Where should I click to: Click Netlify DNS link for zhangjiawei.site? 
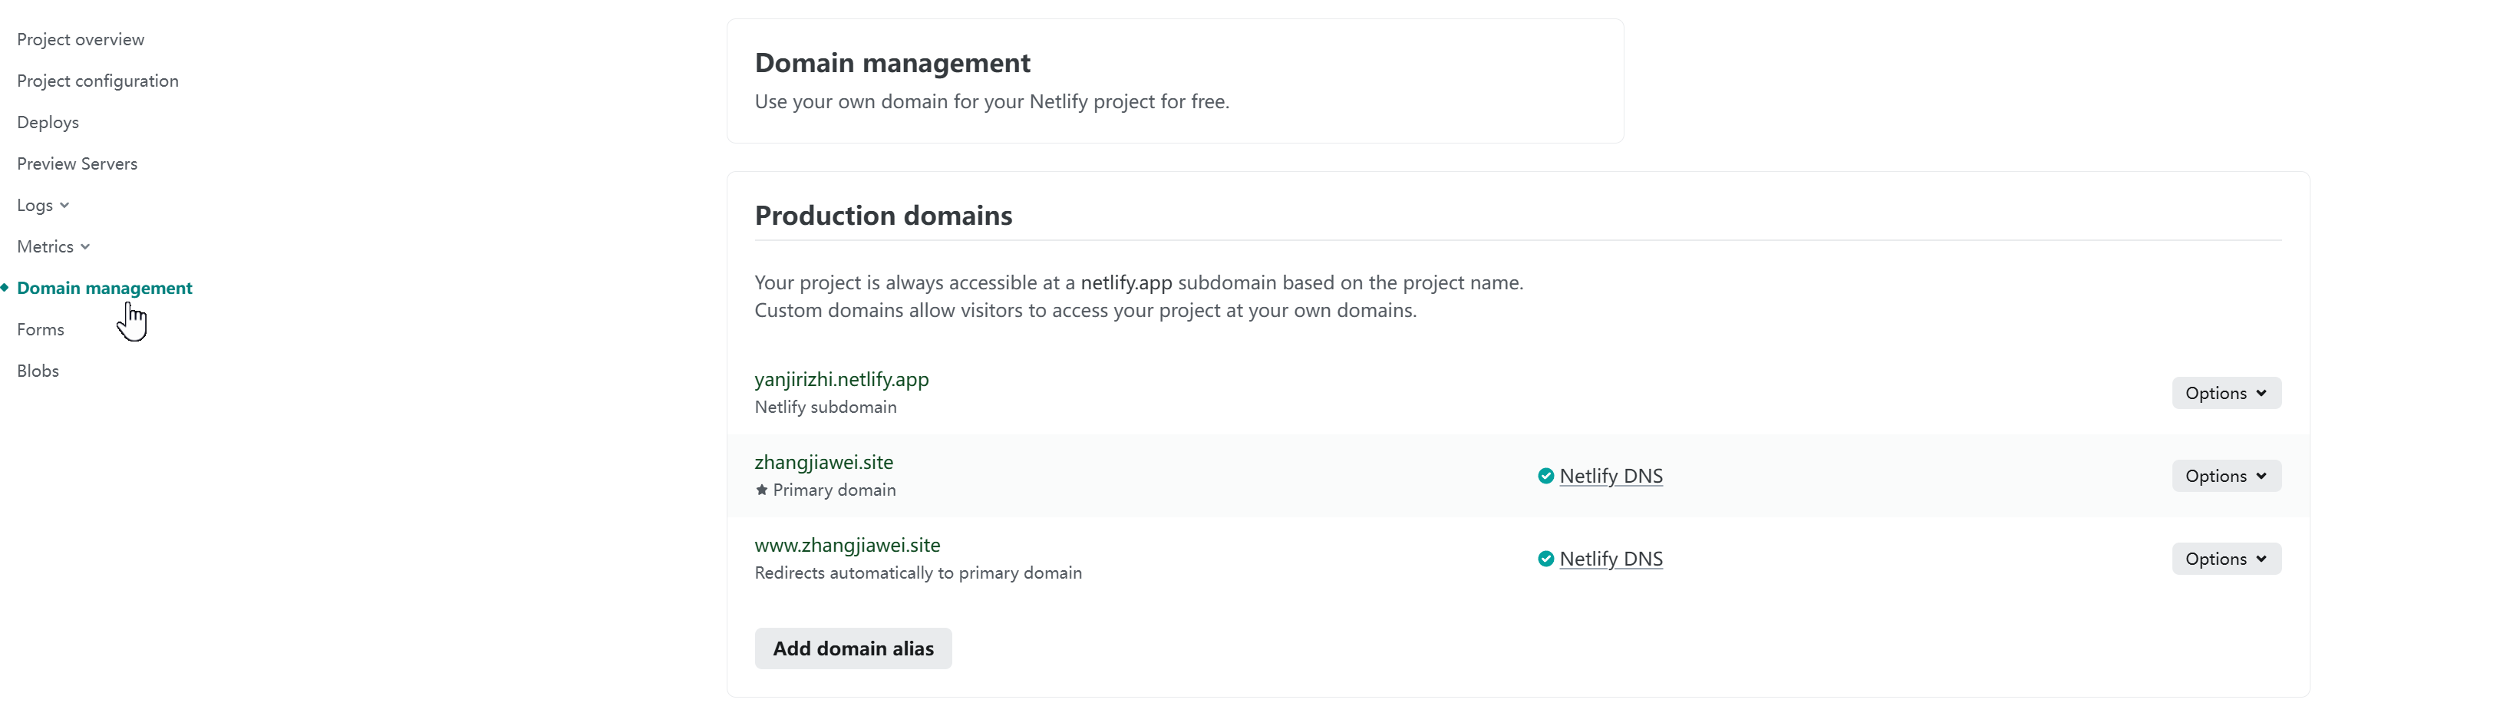1611,476
